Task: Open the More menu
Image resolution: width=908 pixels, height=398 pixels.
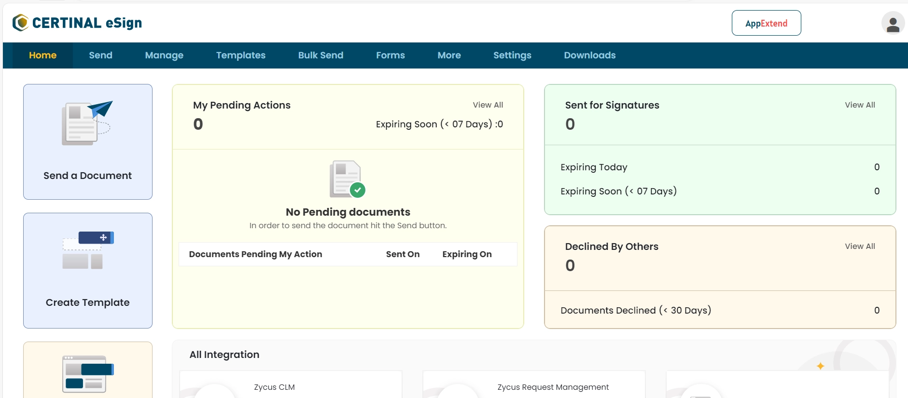Action: click(449, 55)
